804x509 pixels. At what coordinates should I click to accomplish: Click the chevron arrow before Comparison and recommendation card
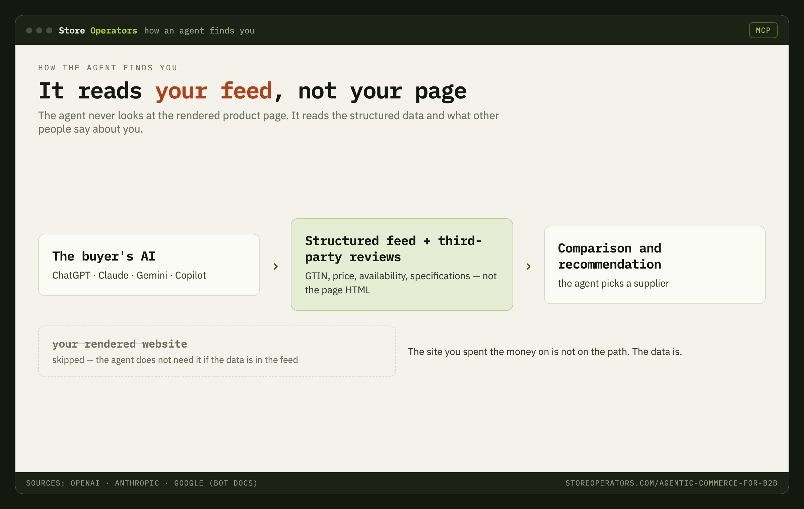click(528, 267)
